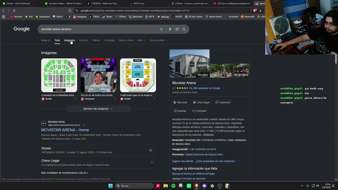The height and width of the screenshot is (190, 338).
Task: Open more options next to movistararena.com.ar URL
Action: click(84, 125)
